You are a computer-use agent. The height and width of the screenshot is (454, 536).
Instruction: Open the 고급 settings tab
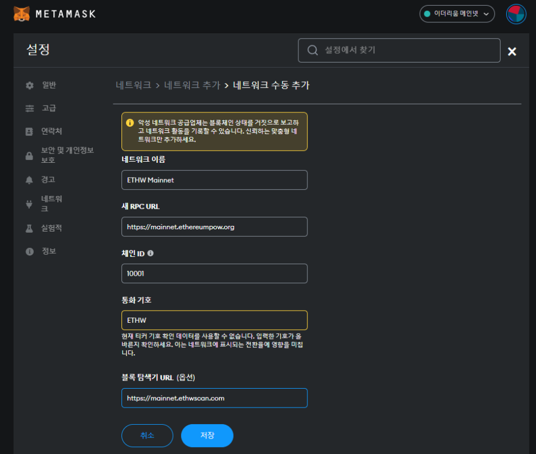click(x=49, y=108)
